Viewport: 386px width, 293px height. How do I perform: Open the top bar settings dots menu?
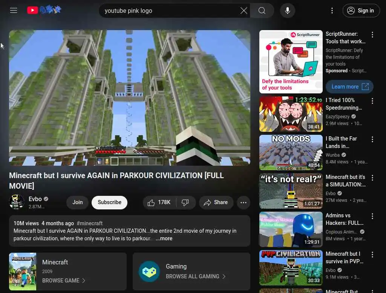click(332, 11)
